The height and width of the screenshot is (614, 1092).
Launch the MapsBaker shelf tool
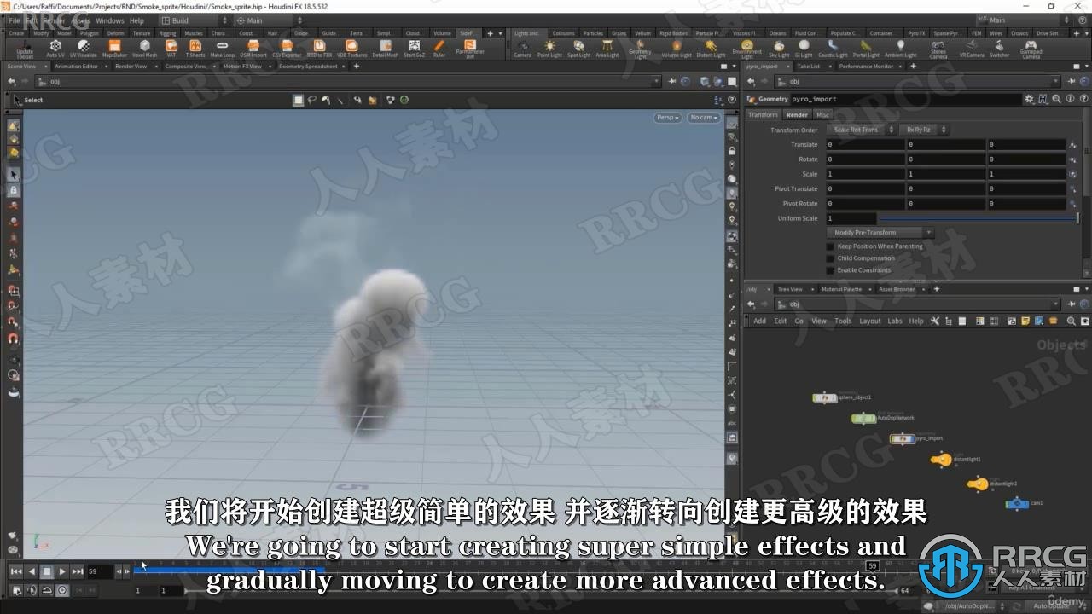pyautogui.click(x=114, y=48)
